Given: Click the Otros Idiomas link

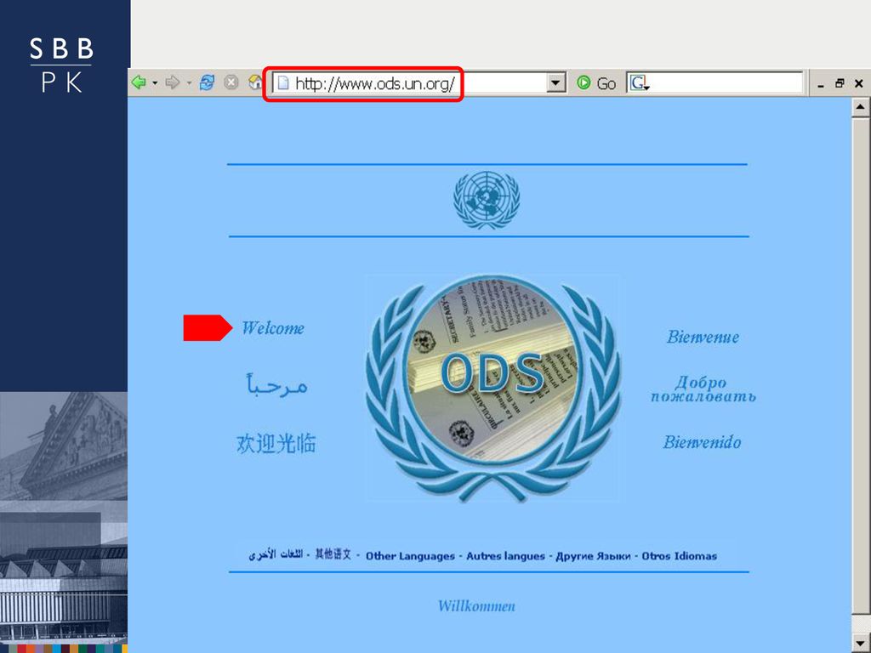Looking at the screenshot, I should coord(680,556).
